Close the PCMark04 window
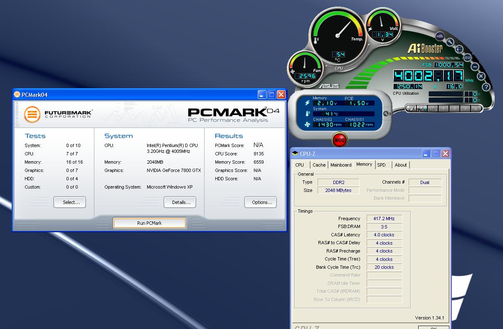This screenshot has width=503, height=329. [x=281, y=94]
